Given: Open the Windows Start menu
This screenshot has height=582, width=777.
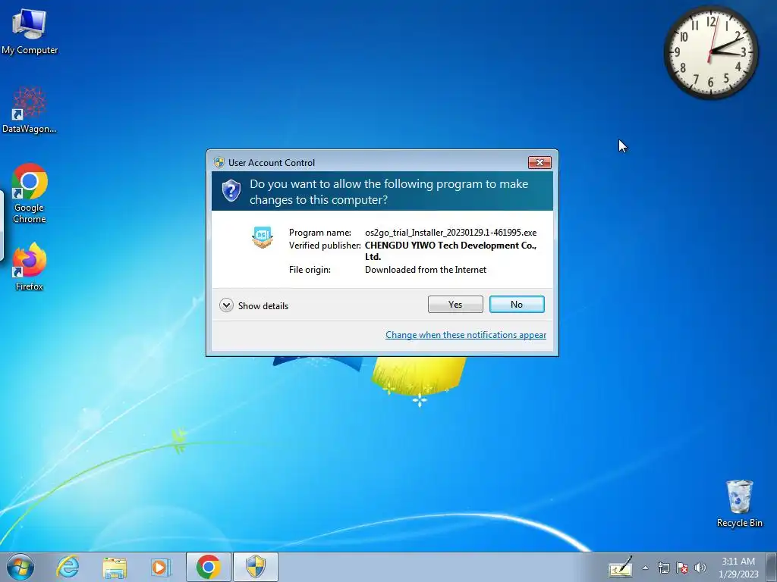Looking at the screenshot, I should pyautogui.click(x=20, y=567).
